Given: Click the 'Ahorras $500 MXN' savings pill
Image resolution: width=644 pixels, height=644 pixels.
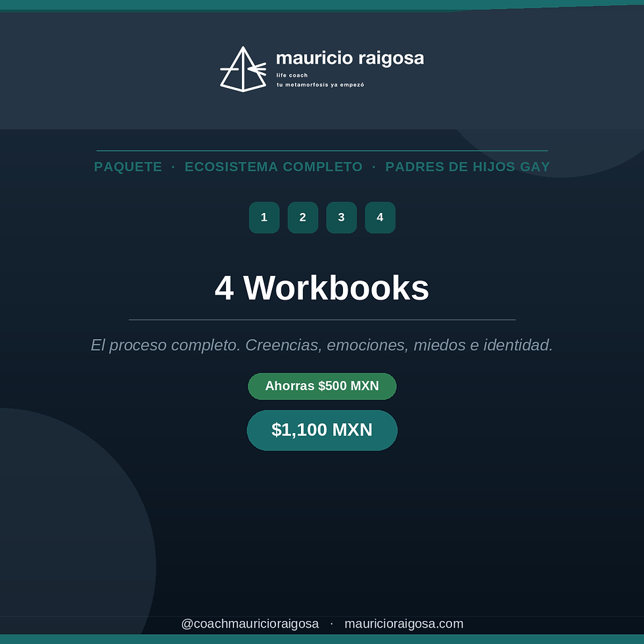Looking at the screenshot, I should (x=322, y=386).
